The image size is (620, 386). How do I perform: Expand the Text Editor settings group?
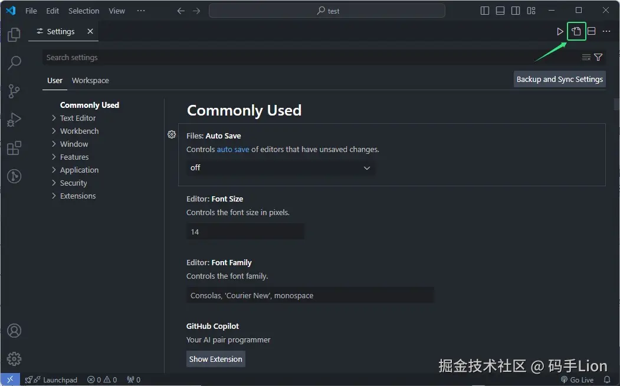[77, 118]
